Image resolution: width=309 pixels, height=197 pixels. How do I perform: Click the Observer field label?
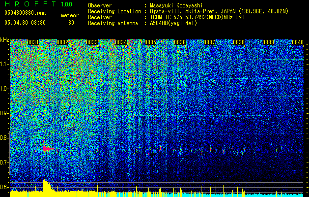tap(100, 5)
